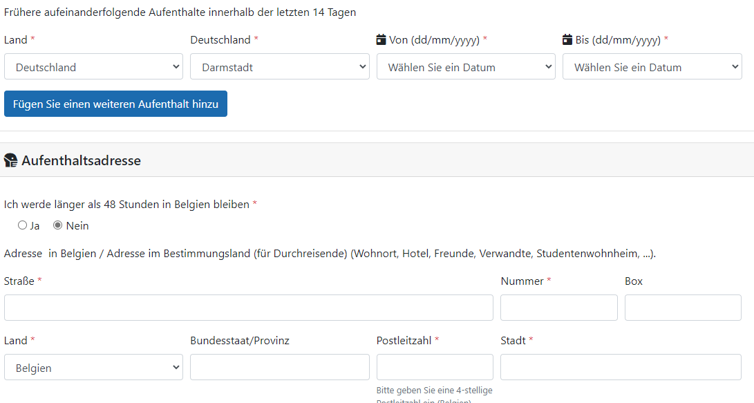Open the Von date dropdown

tap(466, 67)
